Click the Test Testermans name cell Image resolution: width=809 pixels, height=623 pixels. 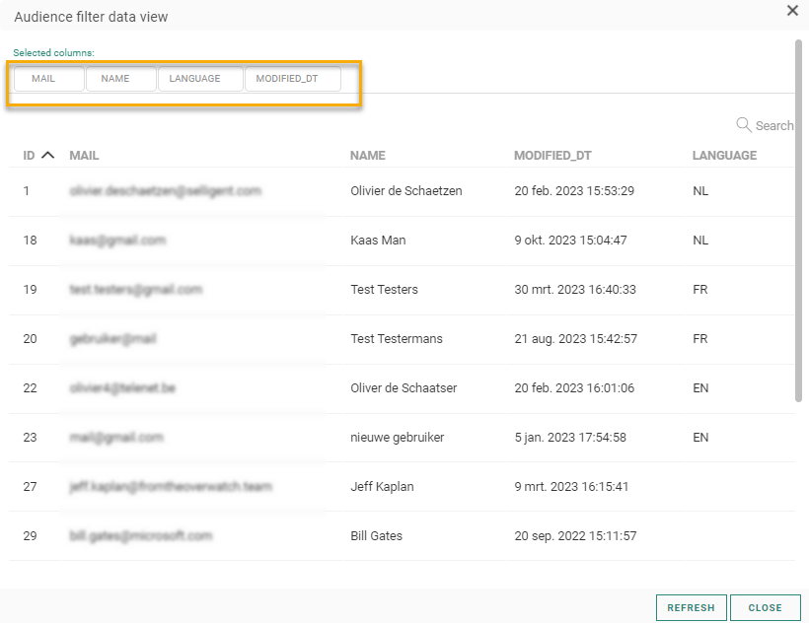pos(396,339)
